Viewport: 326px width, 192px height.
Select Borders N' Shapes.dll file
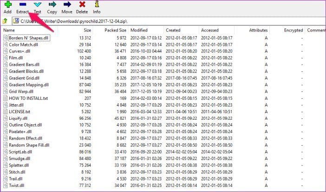pyautogui.click(x=28, y=38)
